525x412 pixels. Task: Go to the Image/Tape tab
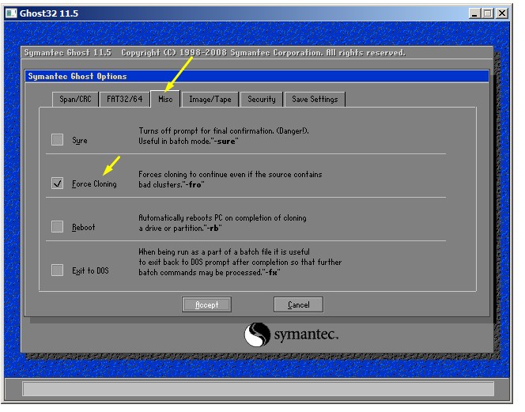(210, 99)
